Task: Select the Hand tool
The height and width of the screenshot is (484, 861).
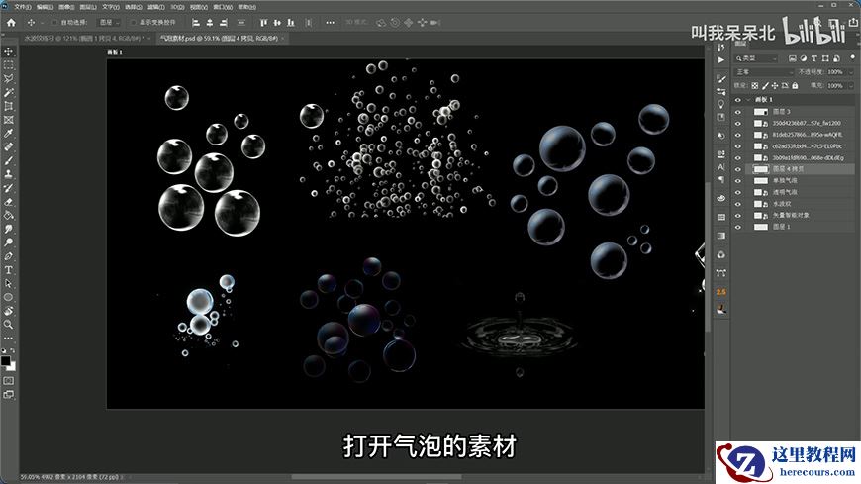Action: pyautogui.click(x=8, y=311)
